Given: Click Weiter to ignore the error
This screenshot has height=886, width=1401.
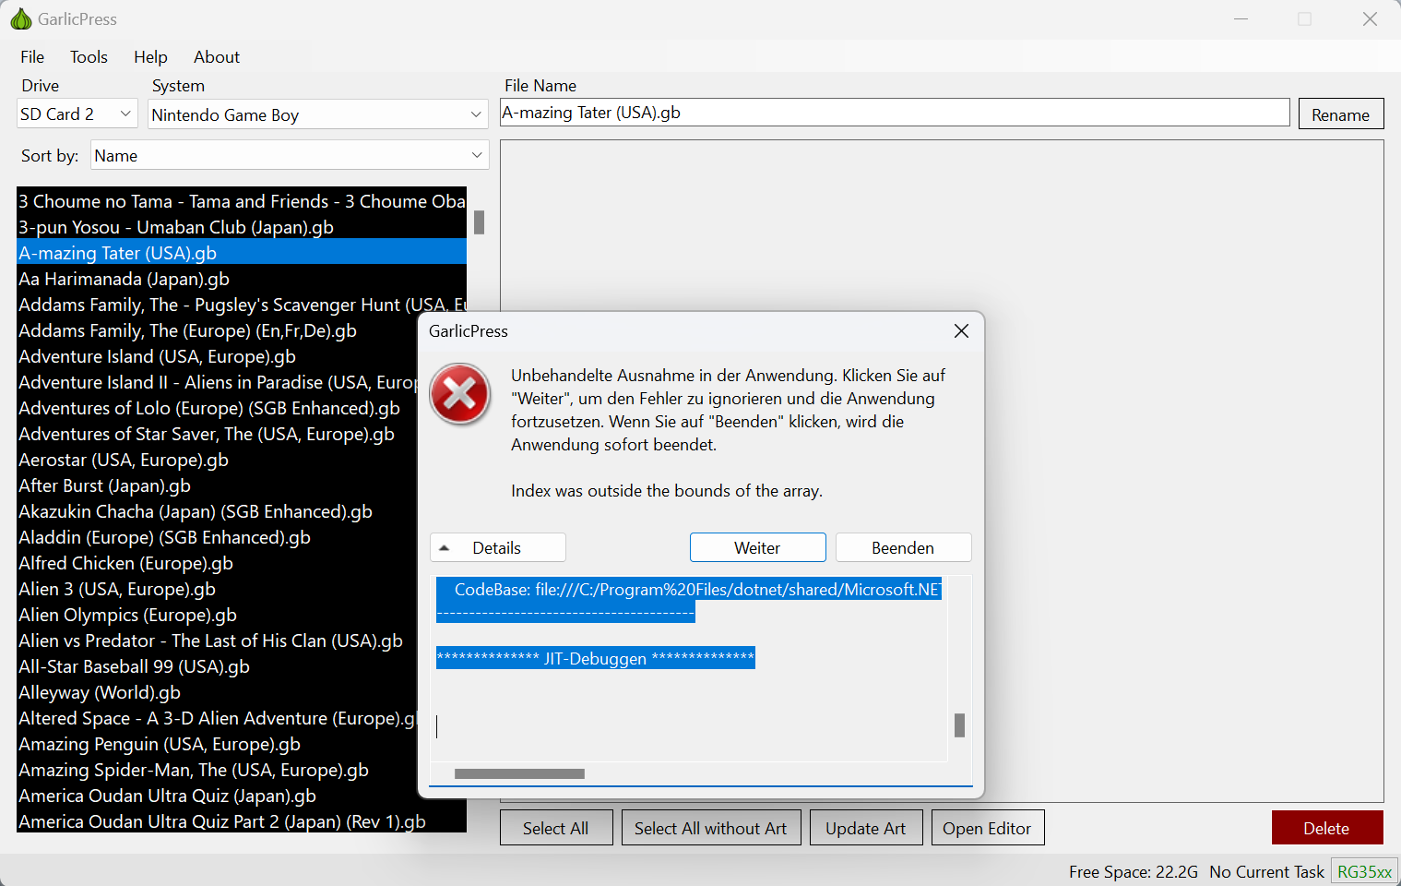Looking at the screenshot, I should tap(757, 546).
